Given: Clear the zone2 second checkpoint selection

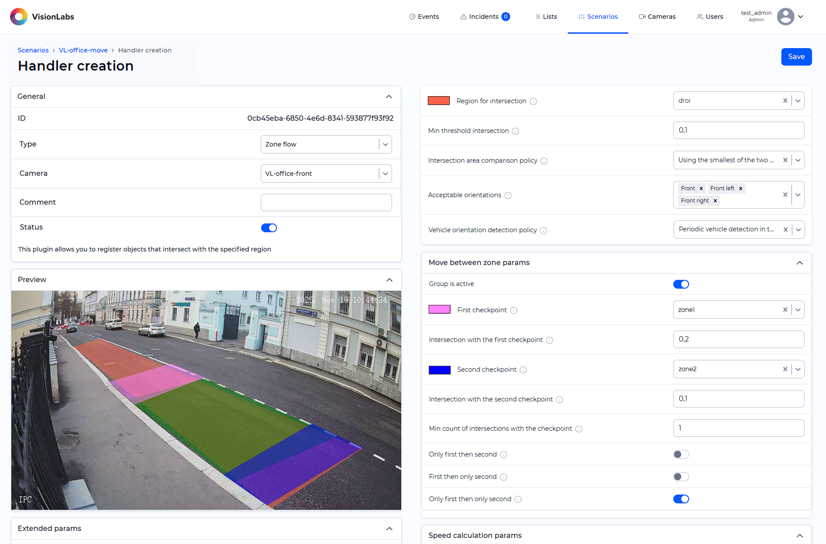Looking at the screenshot, I should pyautogui.click(x=785, y=369).
